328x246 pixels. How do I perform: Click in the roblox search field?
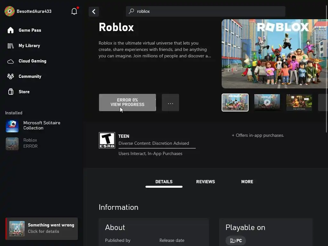(x=206, y=11)
